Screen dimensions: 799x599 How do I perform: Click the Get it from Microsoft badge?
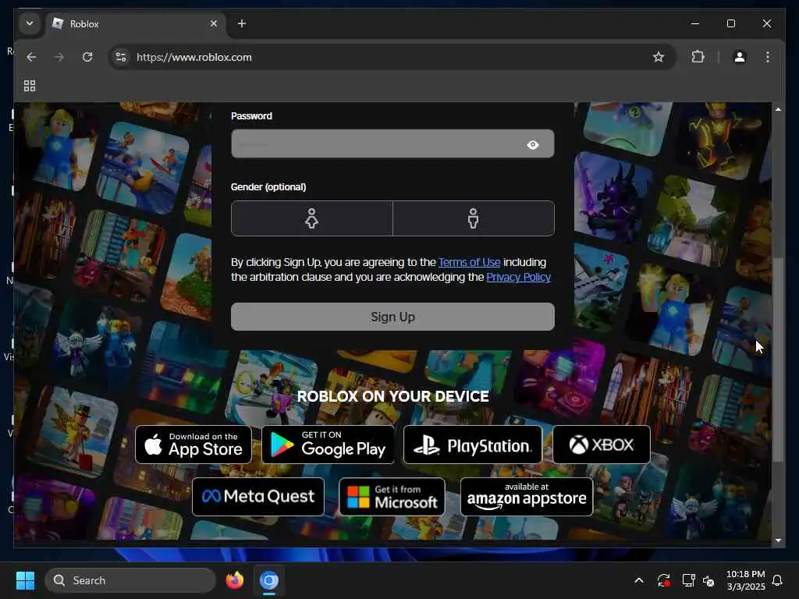coord(392,497)
